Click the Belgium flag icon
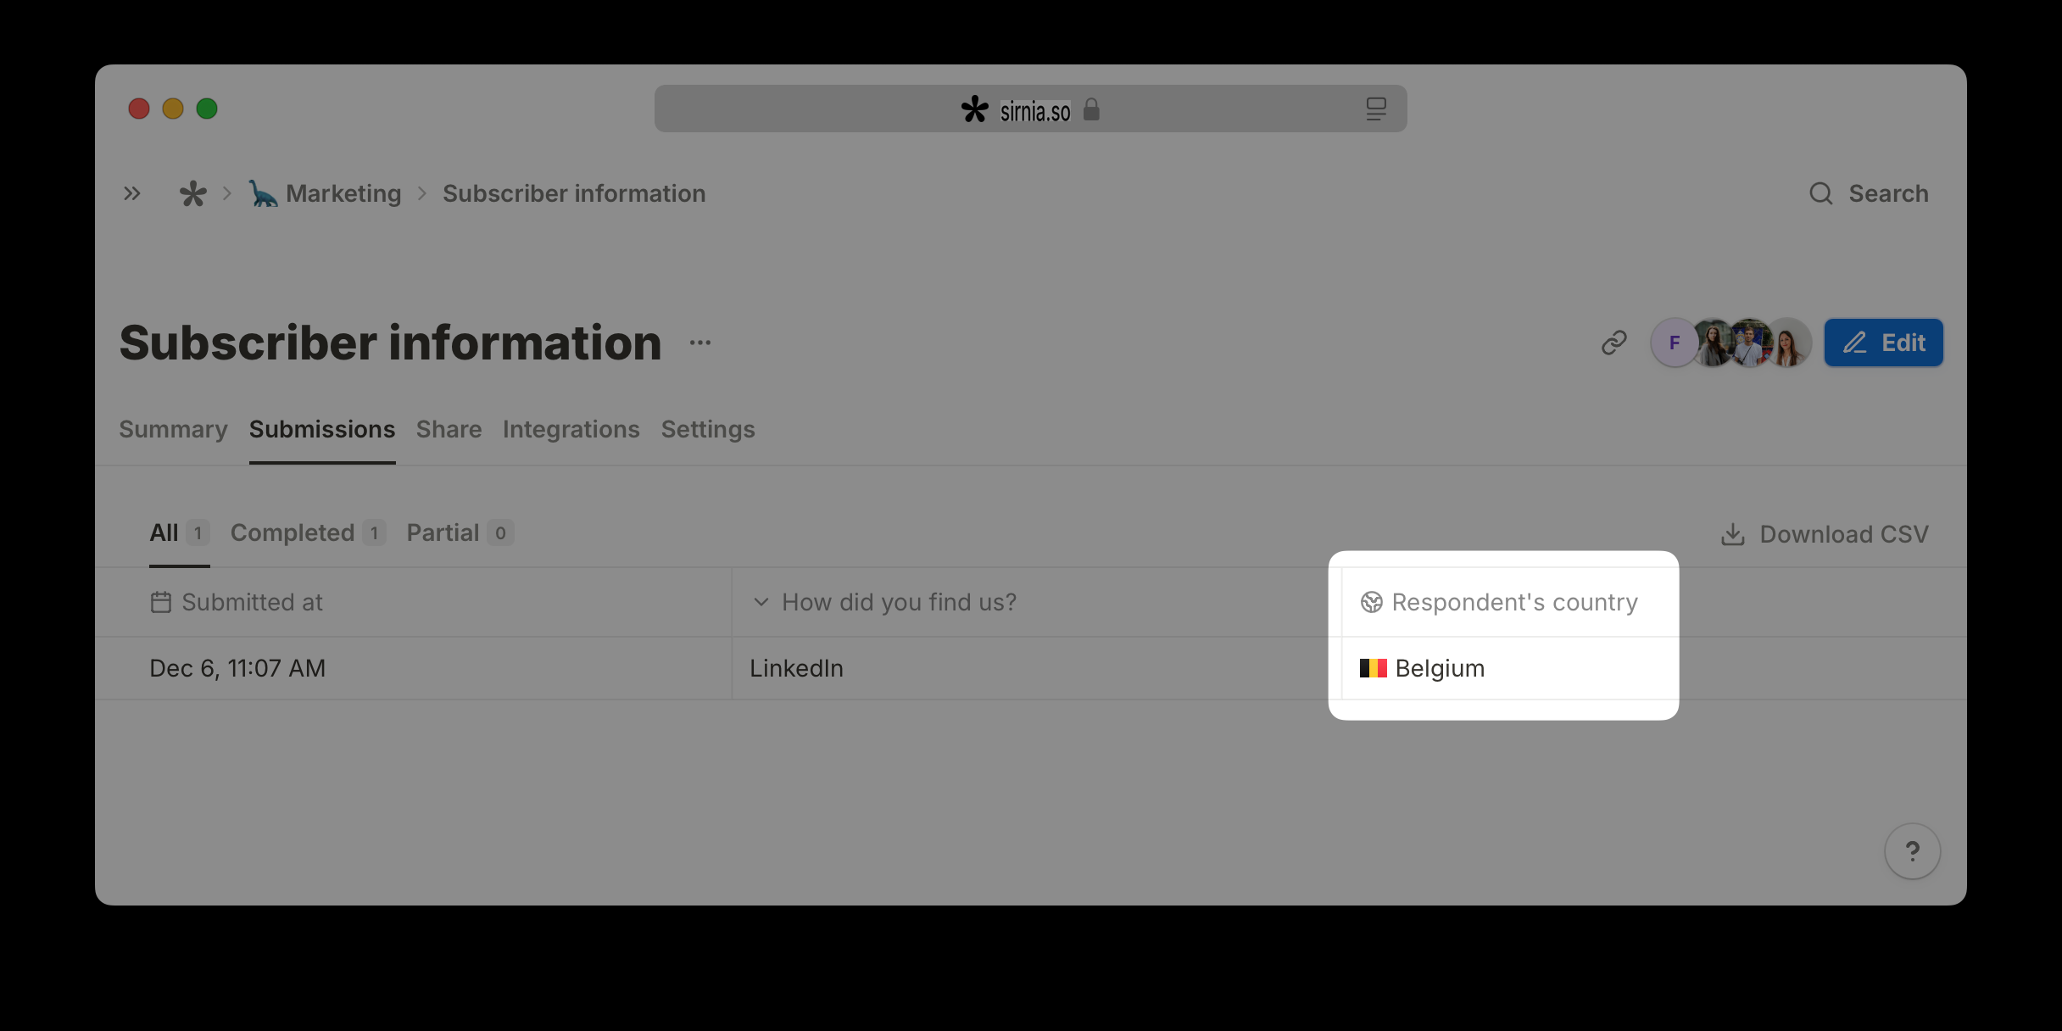The height and width of the screenshot is (1031, 2062). (1374, 668)
